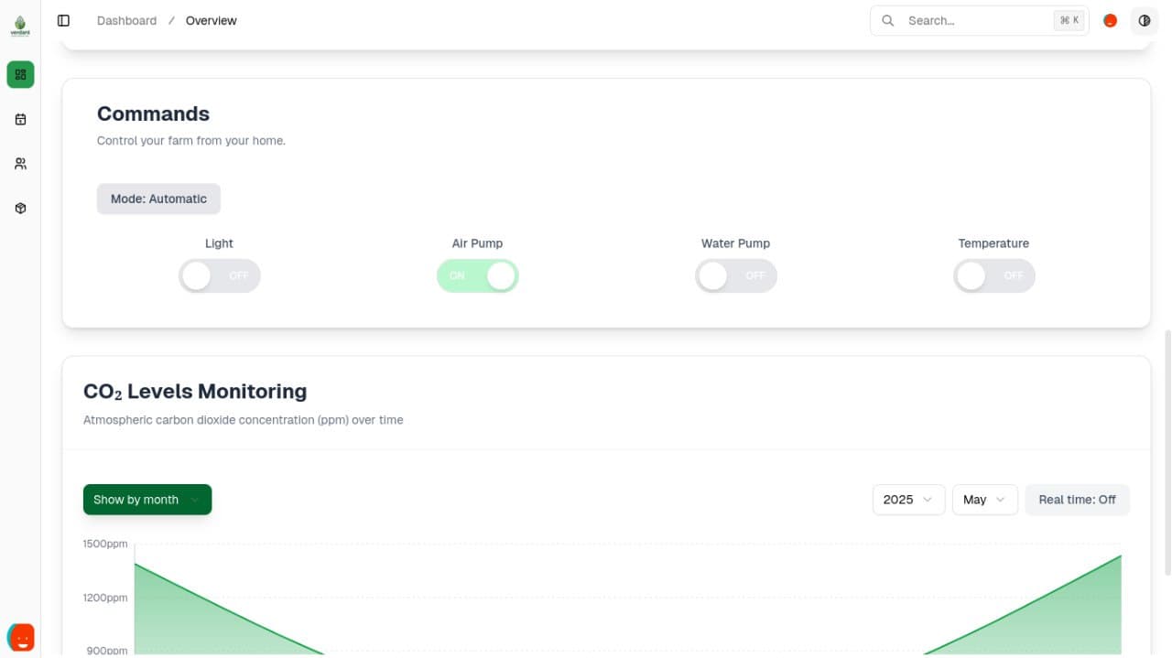Open the dashboard grid icon in sidebar
The image size is (1172, 658).
pyautogui.click(x=20, y=74)
